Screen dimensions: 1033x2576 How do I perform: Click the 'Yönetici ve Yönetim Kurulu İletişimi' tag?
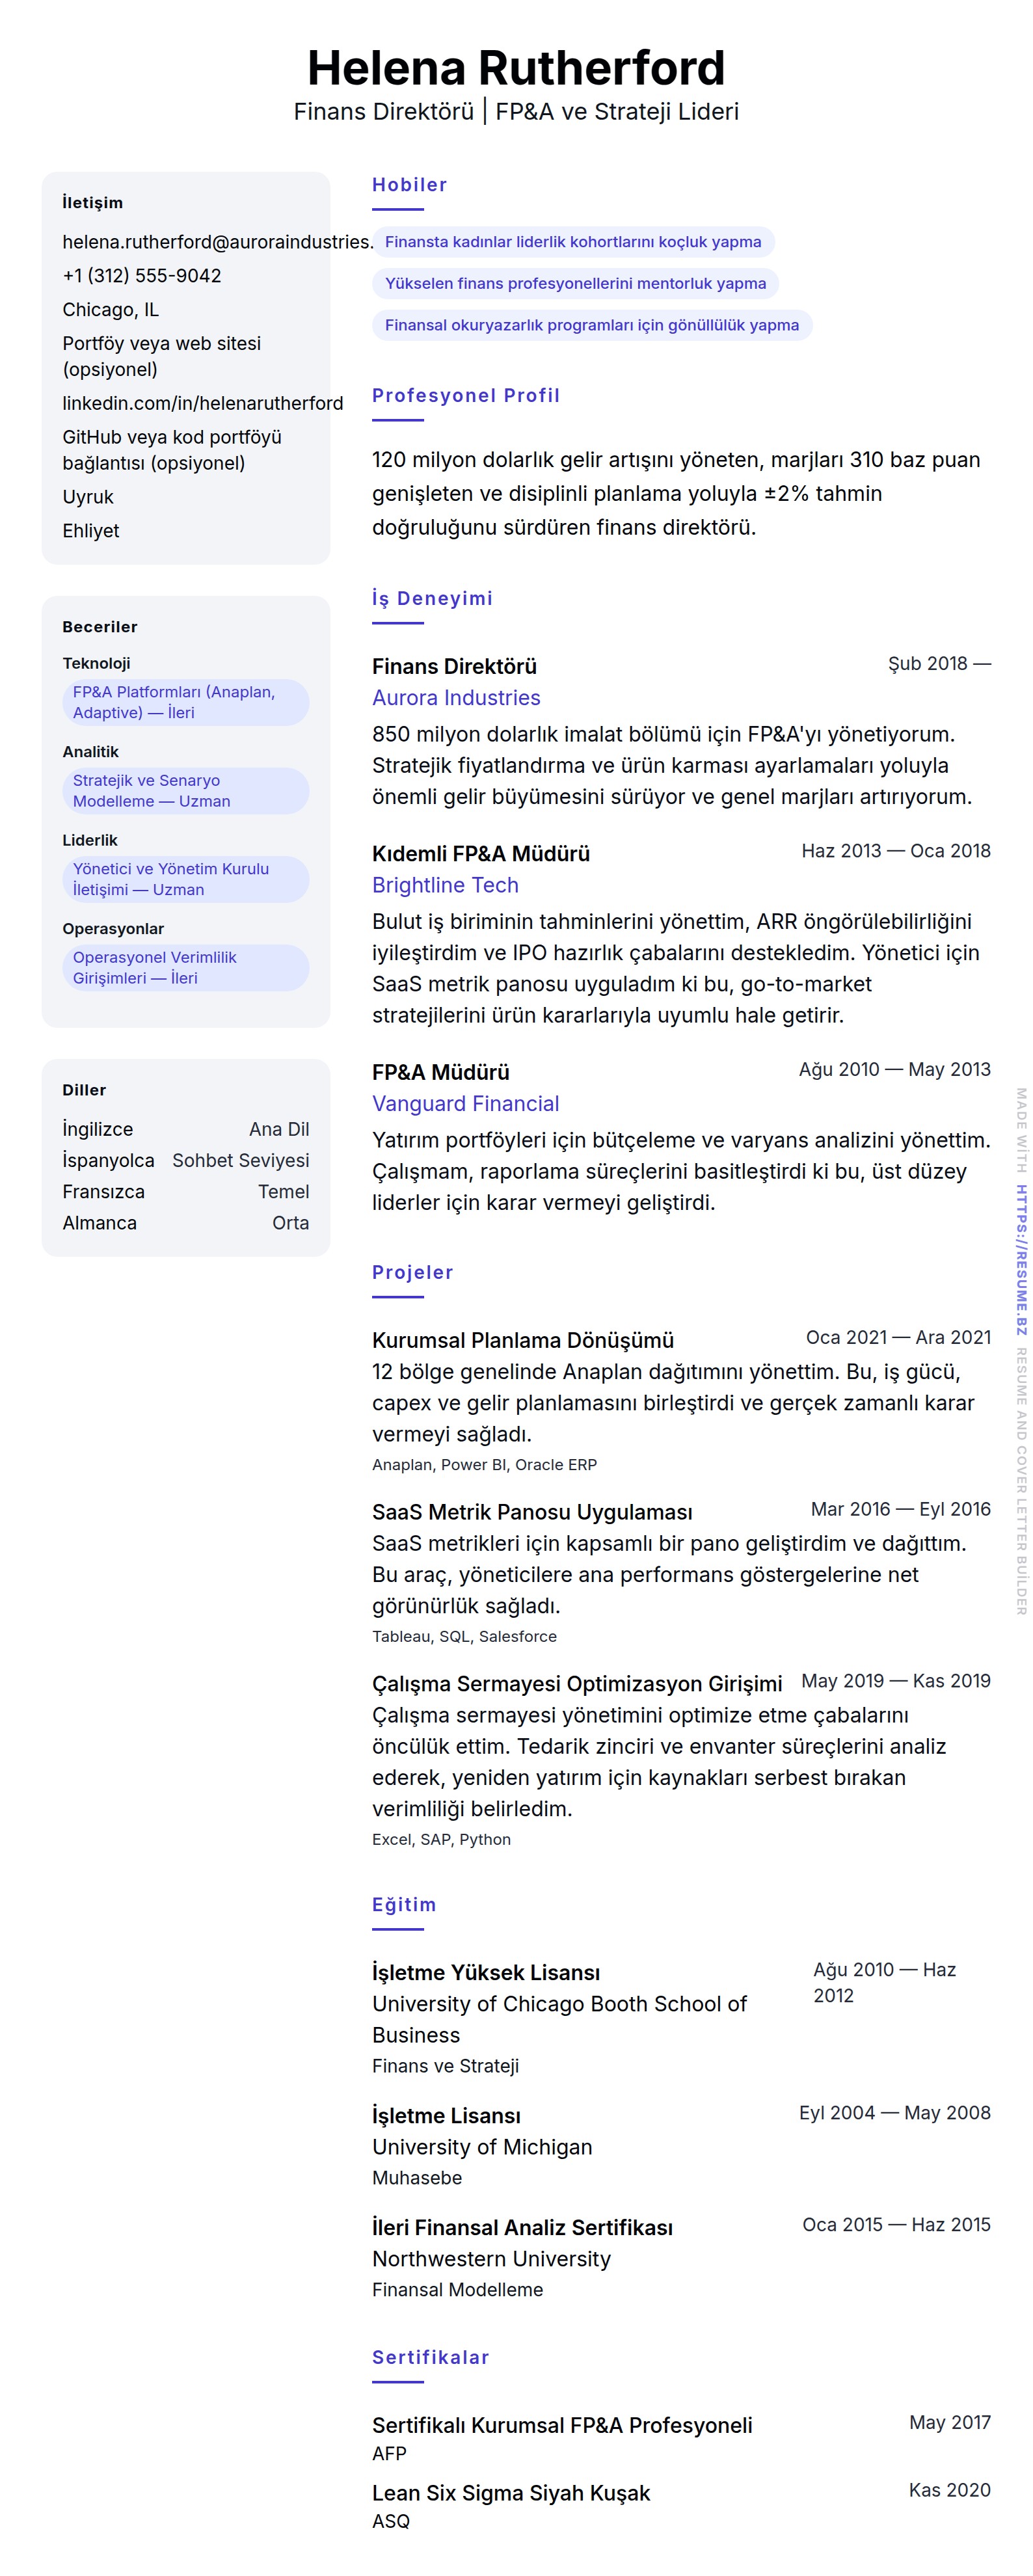tap(185, 879)
